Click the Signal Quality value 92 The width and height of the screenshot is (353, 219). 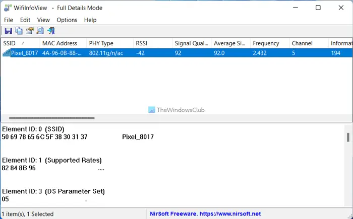point(178,53)
